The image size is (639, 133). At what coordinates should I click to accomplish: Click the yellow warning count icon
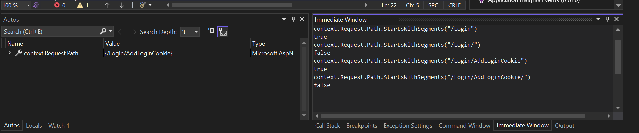[x=80, y=5]
